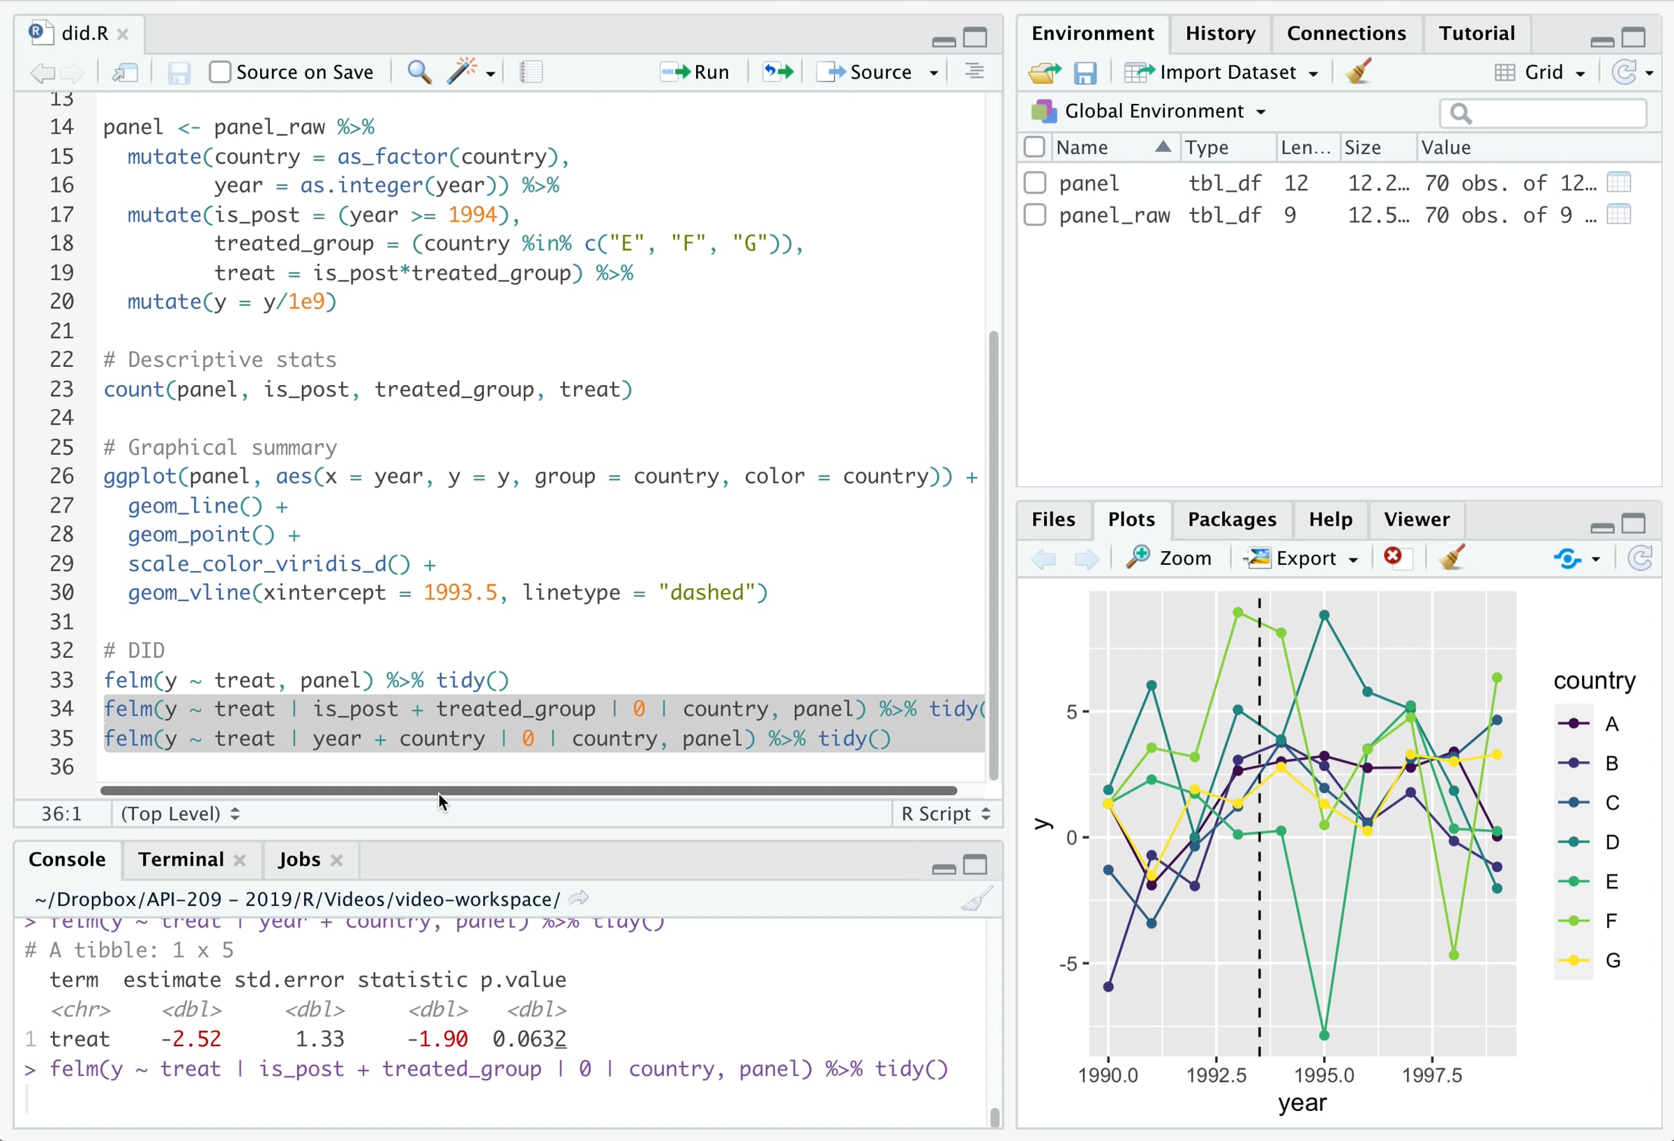Switch to the History tab

click(x=1219, y=34)
